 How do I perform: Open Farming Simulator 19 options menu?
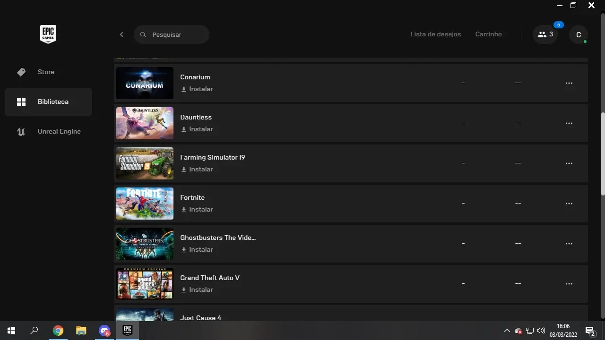pos(569,163)
